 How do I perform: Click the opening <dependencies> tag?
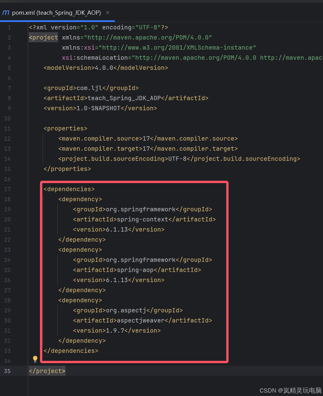tap(69, 189)
